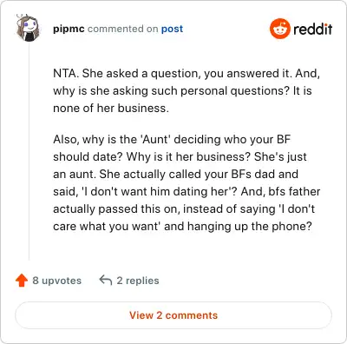Collapse thread via vertical line below avatar
Viewport: 347px width, 344px height.
pyautogui.click(x=29, y=150)
